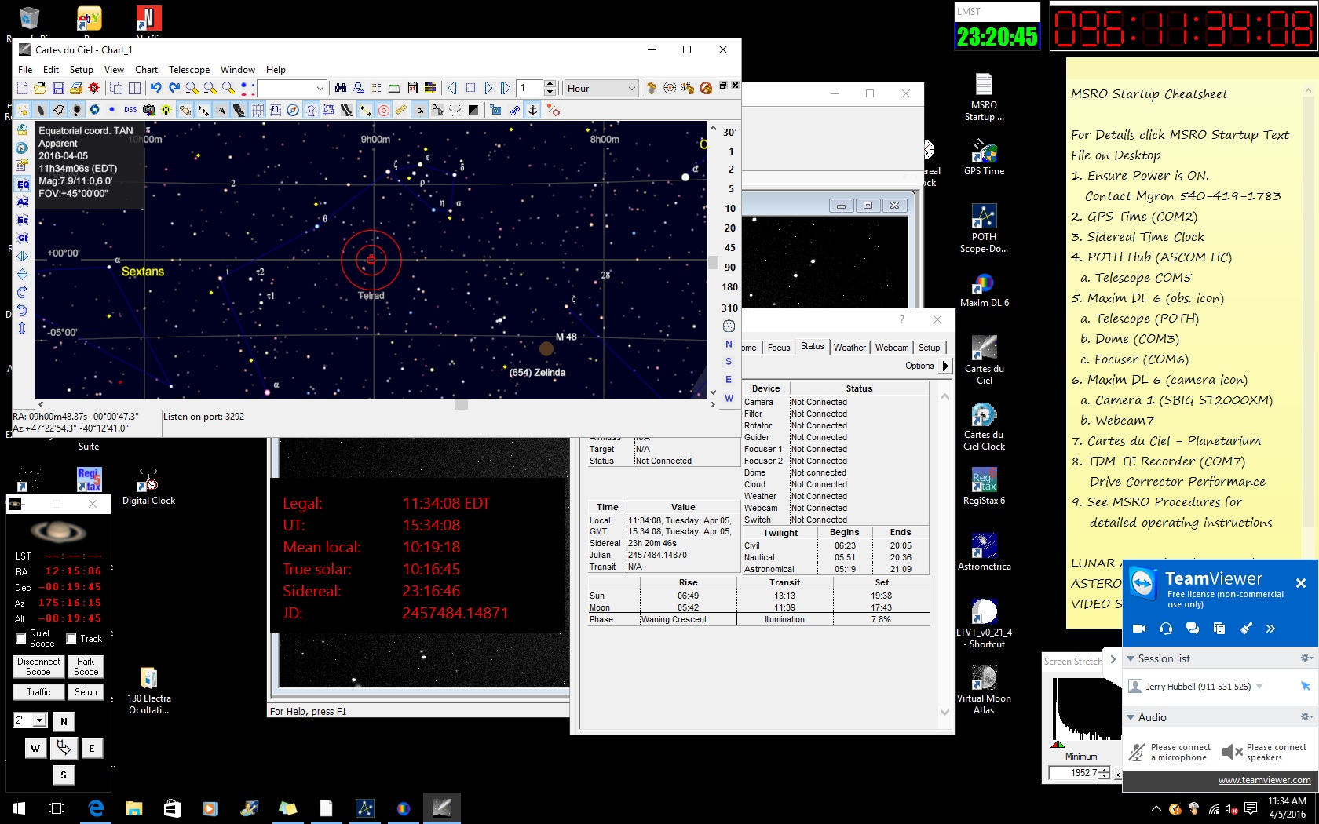Toggle the Telrad finder circle display
Screen dimensions: 1319x824
coord(383,110)
